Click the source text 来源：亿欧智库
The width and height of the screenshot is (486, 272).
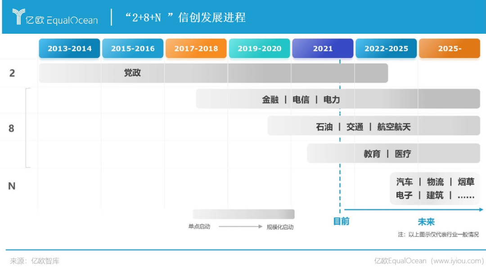tap(35, 261)
